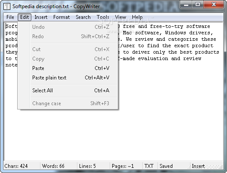The height and width of the screenshot is (173, 227).
Task: Open the Help menu
Action: [x=137, y=17]
